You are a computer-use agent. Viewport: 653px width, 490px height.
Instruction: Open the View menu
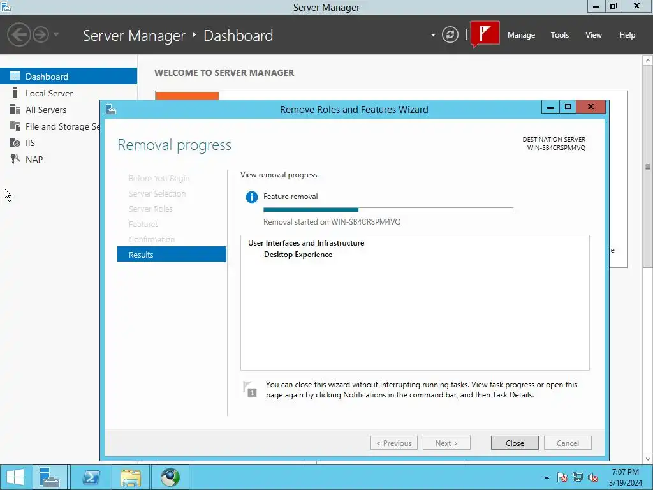(x=594, y=35)
